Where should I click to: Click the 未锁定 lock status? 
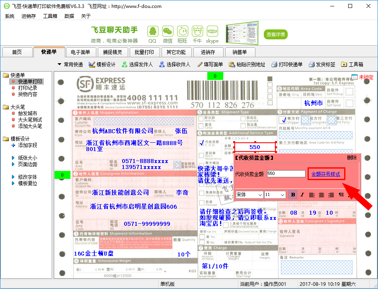pos(366,77)
